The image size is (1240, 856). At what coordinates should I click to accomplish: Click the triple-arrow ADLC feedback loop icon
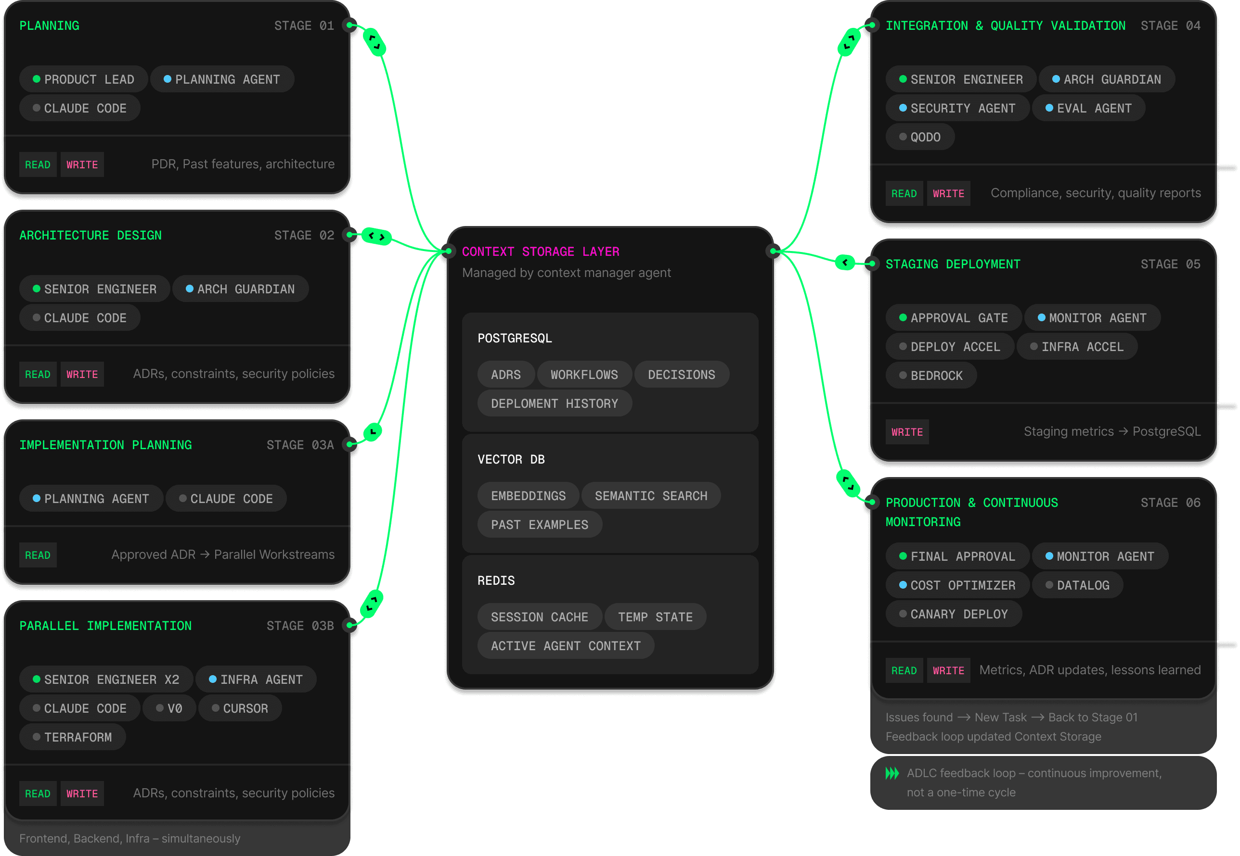tap(891, 773)
